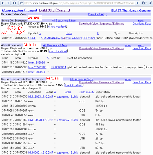153x155 pixels.
Task: Click the E column header link
Action: pos(98,33)
